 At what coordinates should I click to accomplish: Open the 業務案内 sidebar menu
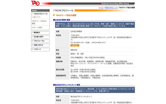coord(40,33)
